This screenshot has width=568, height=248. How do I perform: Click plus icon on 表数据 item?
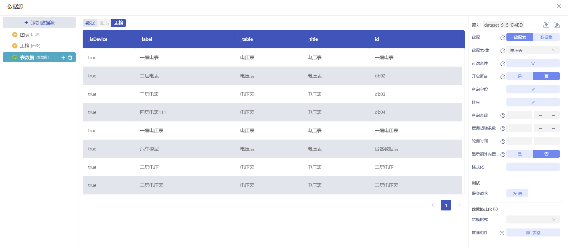click(x=63, y=58)
